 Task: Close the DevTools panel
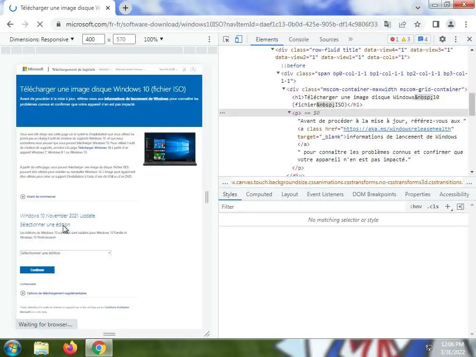469,39
